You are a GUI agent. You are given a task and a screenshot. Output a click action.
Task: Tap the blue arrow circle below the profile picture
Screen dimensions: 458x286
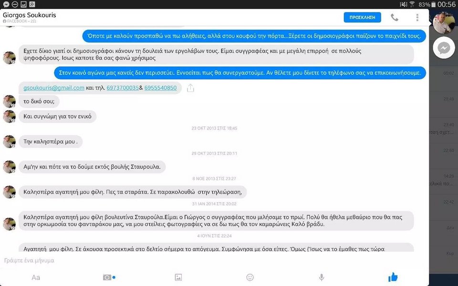(443, 48)
